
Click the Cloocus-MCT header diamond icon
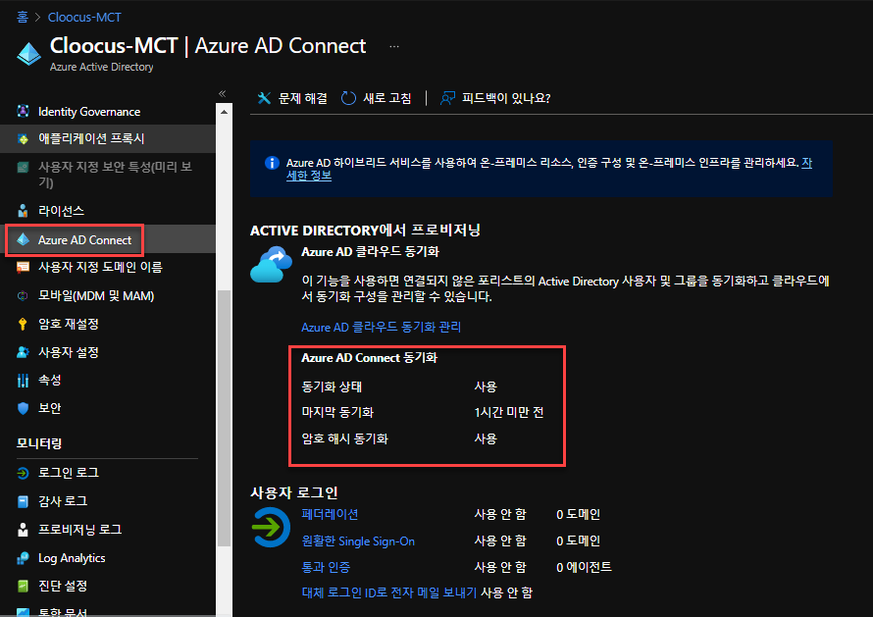(x=28, y=54)
